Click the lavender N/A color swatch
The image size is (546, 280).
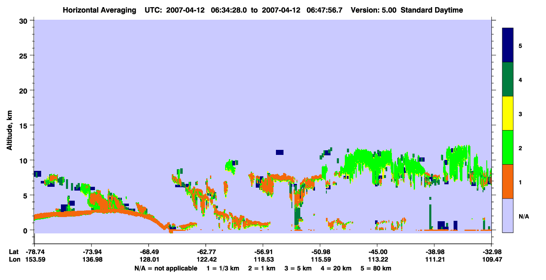508,215
